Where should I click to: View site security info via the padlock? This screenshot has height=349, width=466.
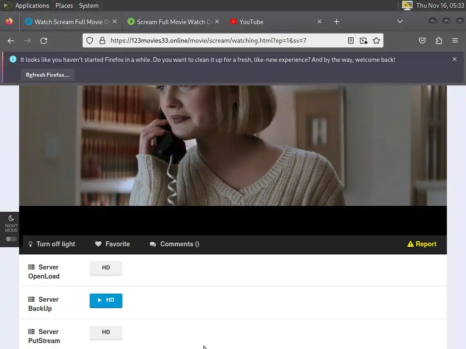102,40
